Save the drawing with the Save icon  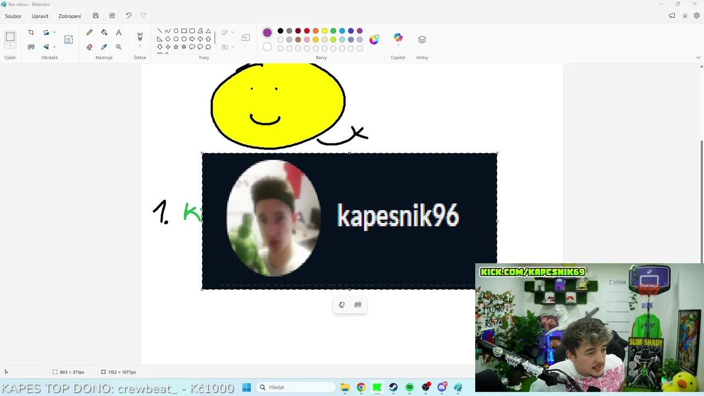(96, 16)
